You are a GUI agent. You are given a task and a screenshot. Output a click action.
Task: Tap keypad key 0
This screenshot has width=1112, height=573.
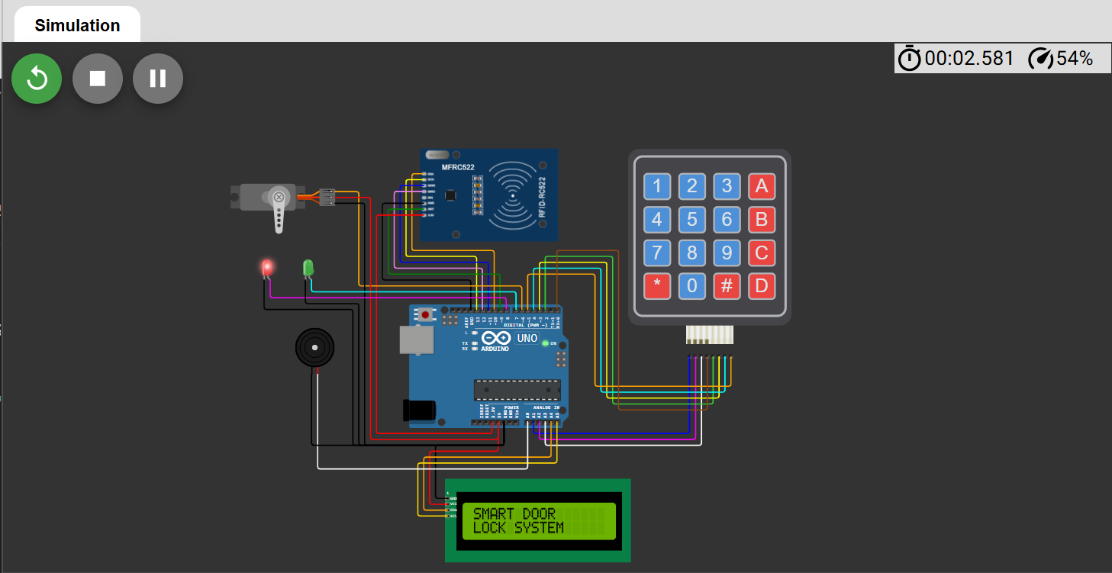click(692, 286)
